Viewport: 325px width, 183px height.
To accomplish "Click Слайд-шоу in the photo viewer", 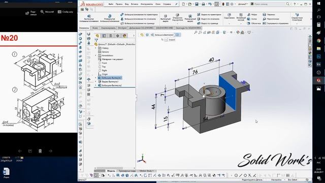I will point(66,12).
